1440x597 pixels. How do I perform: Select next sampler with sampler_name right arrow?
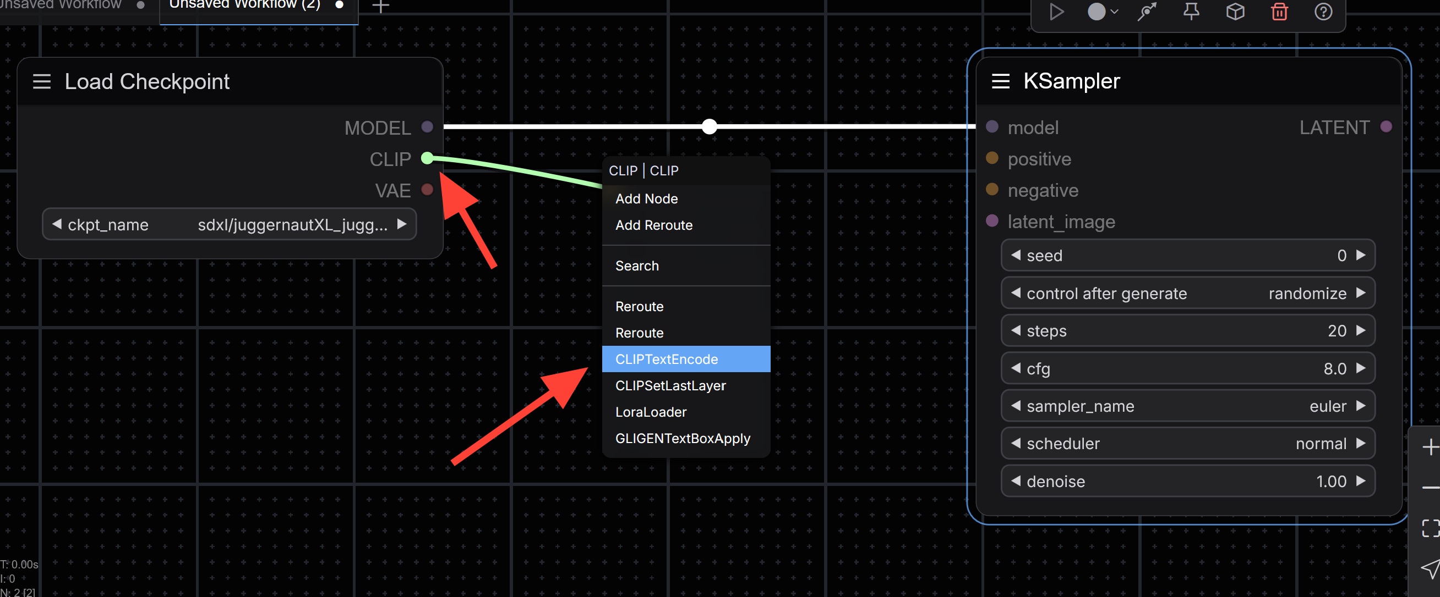click(1361, 406)
